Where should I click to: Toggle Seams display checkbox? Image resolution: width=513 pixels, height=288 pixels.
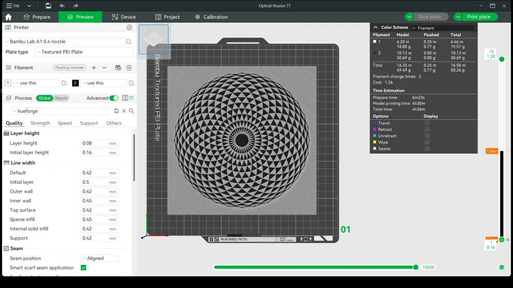[x=427, y=149]
